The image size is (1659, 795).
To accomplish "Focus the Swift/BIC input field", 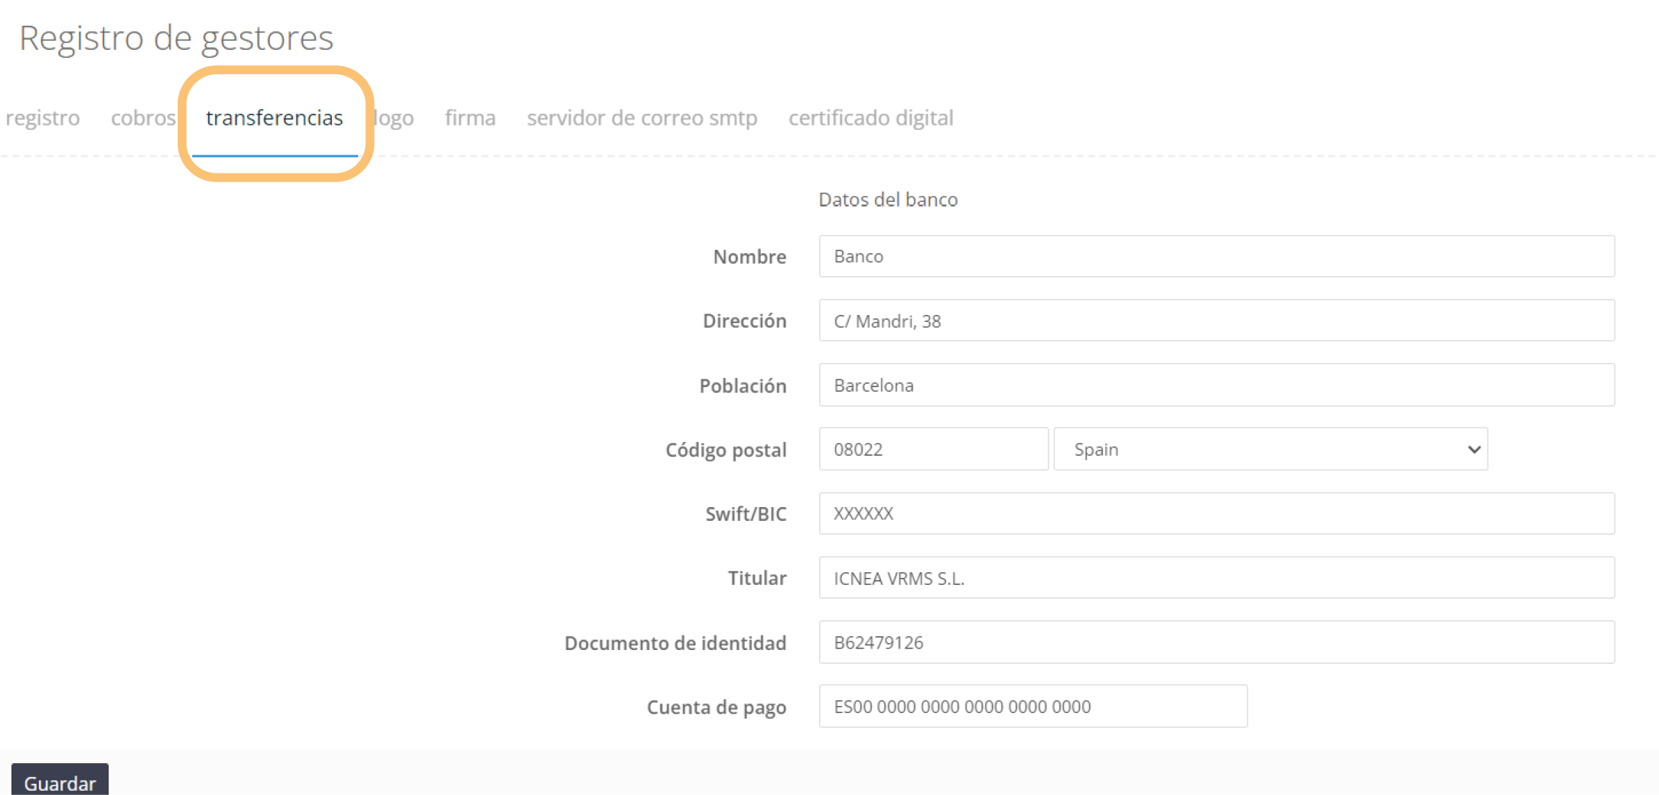I will [x=1216, y=513].
